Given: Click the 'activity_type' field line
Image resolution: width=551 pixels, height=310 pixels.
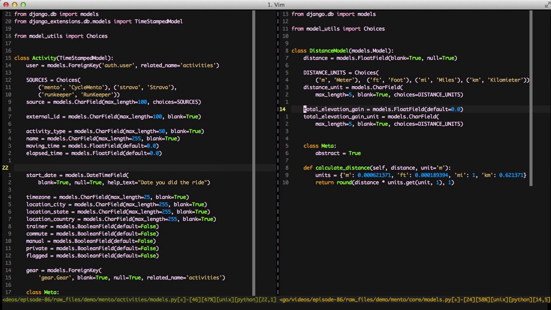Looking at the screenshot, I should pyautogui.click(x=115, y=131).
